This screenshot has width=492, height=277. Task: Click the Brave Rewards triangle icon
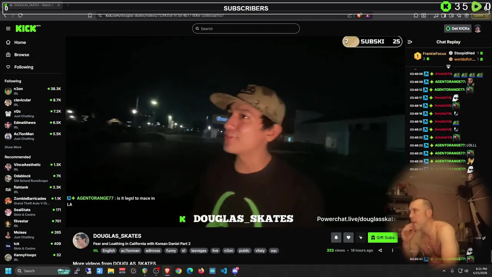(x=367, y=15)
